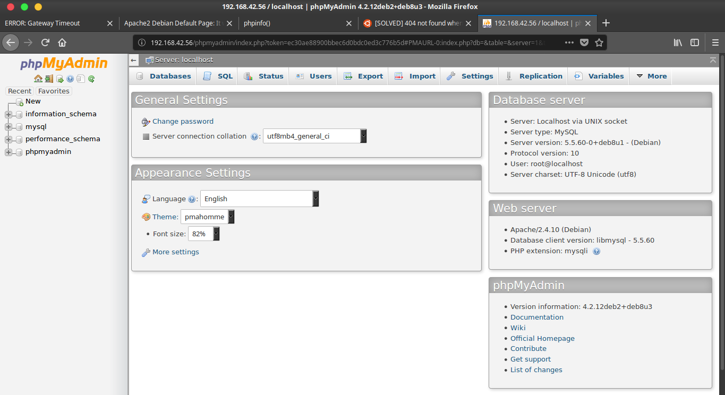This screenshot has width=725, height=395.
Task: Click the Change password link
Action: pos(183,122)
